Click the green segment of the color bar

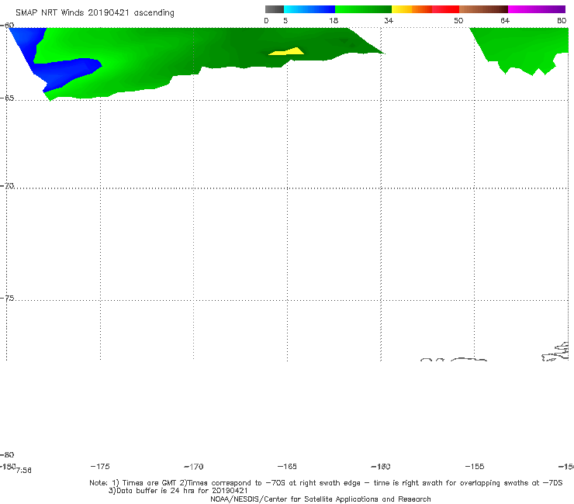point(363,9)
